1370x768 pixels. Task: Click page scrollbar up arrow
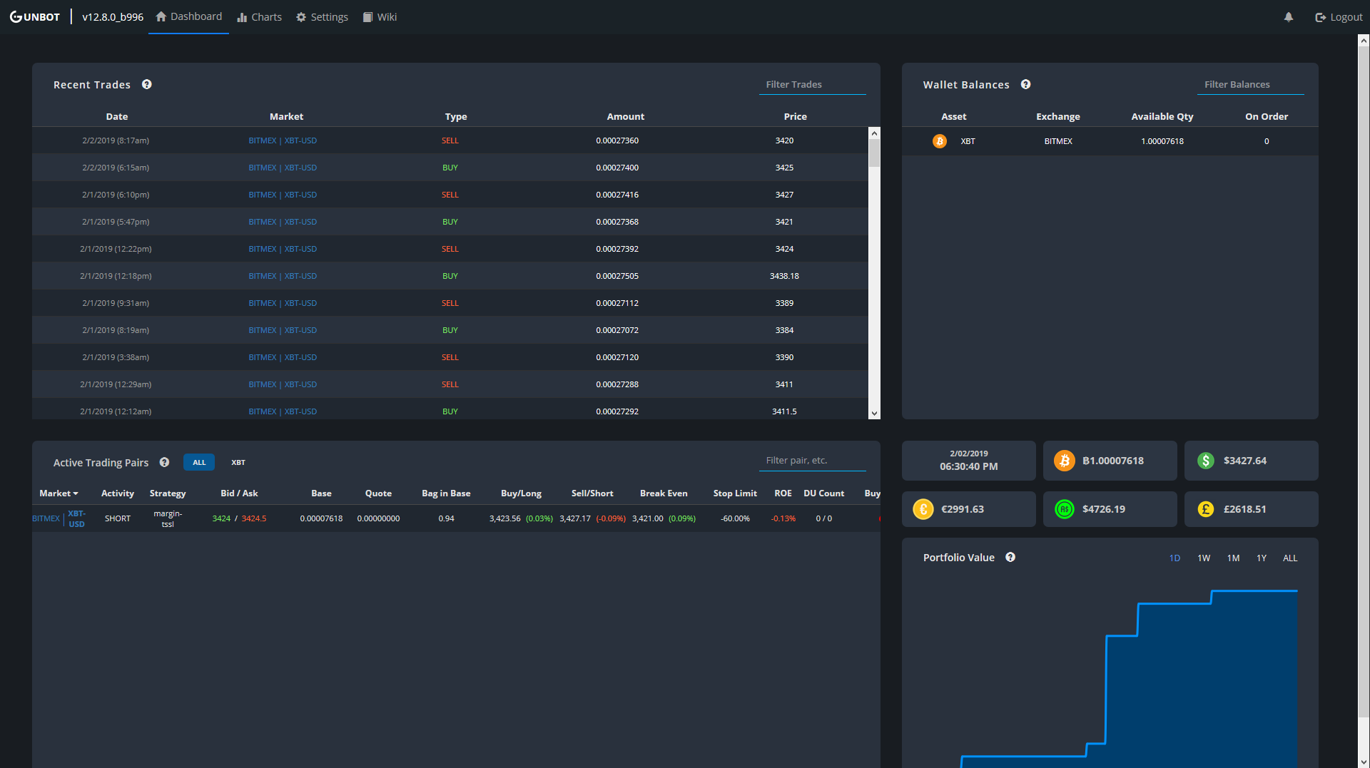click(x=1364, y=41)
